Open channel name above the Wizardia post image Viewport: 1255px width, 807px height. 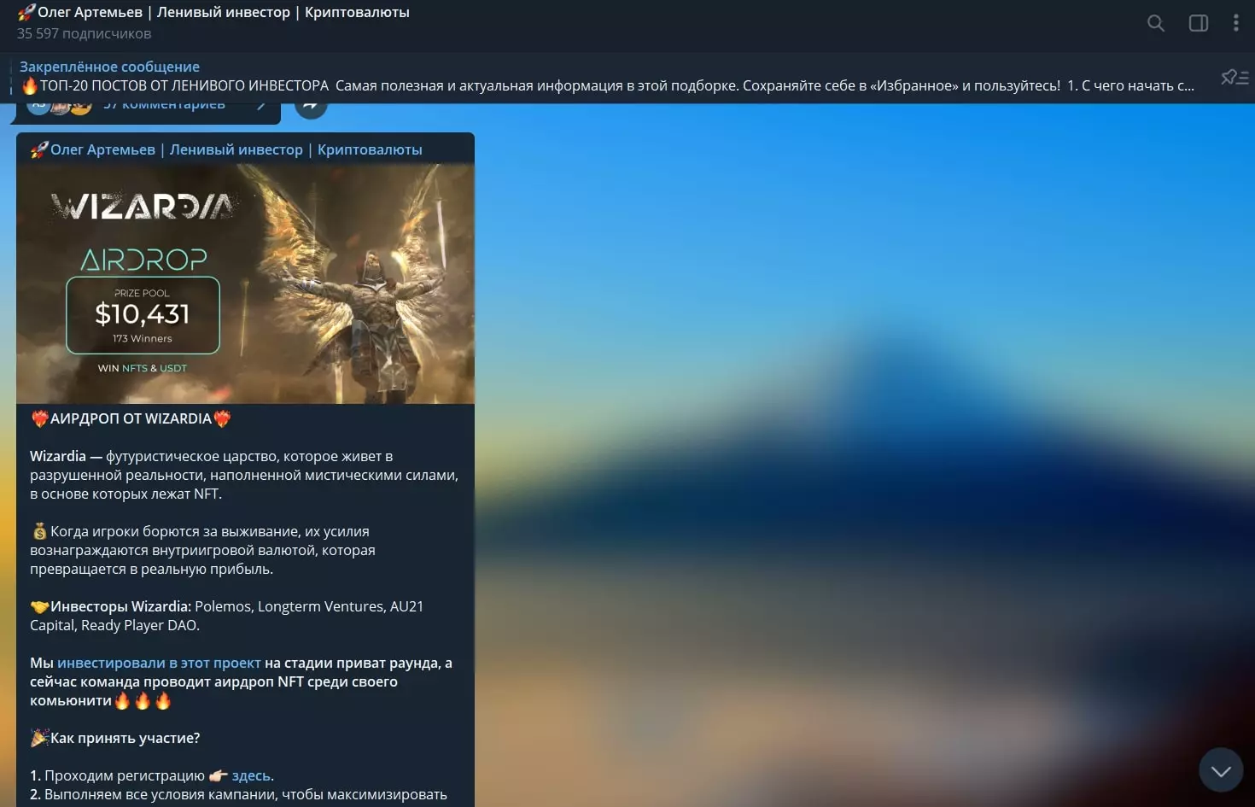(x=226, y=149)
